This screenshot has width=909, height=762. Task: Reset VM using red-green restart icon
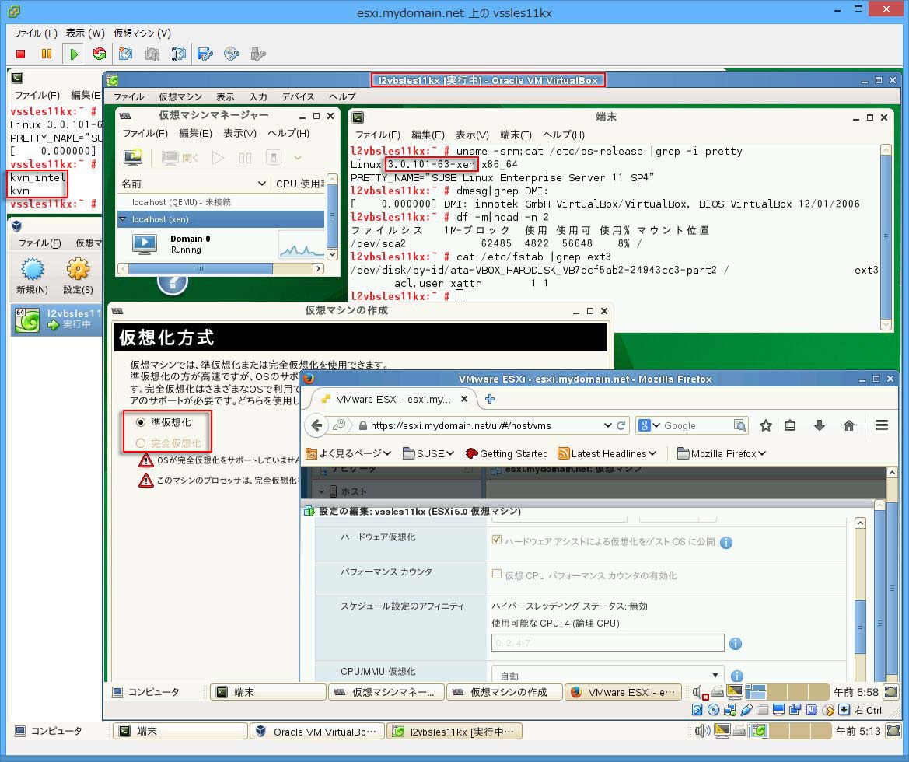coord(100,54)
